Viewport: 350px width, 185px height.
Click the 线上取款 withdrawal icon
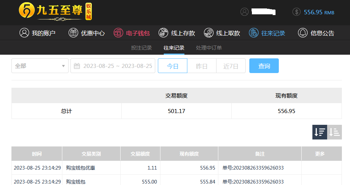pos(209,33)
